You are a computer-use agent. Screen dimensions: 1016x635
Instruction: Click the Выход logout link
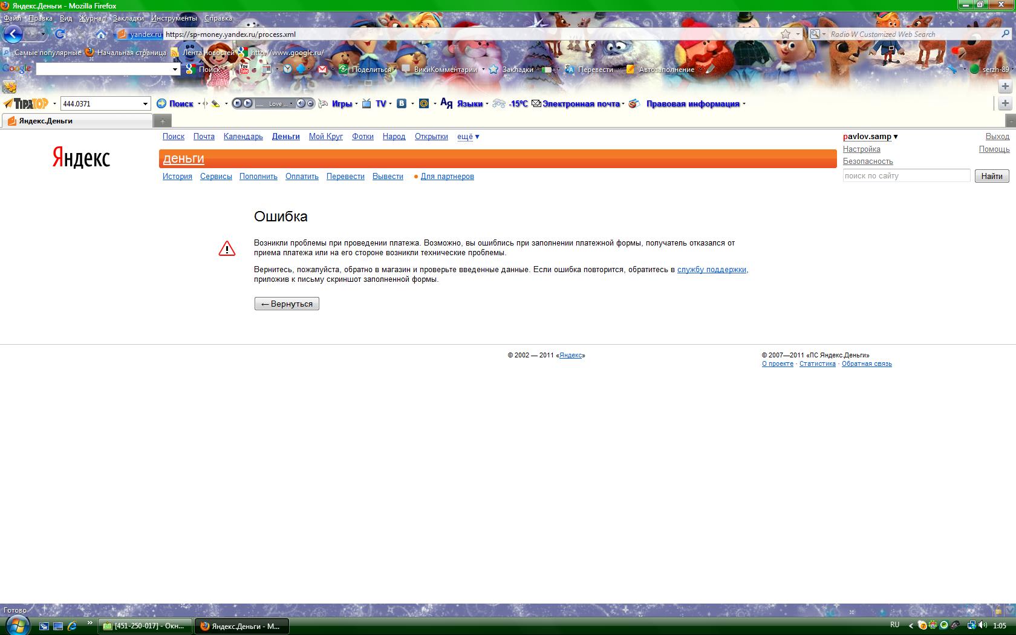(x=997, y=137)
